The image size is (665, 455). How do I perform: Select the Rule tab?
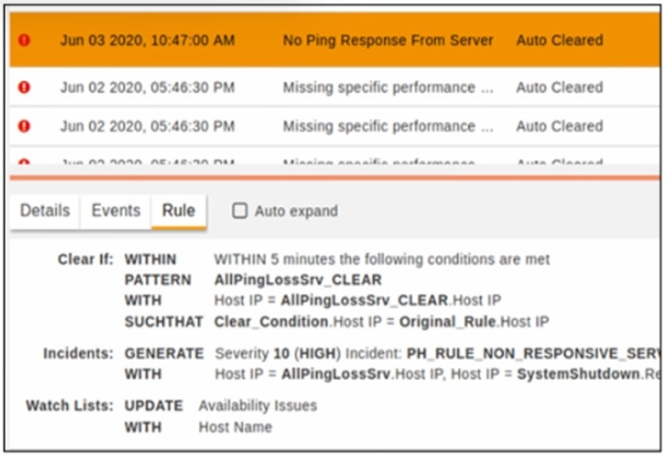point(178,211)
